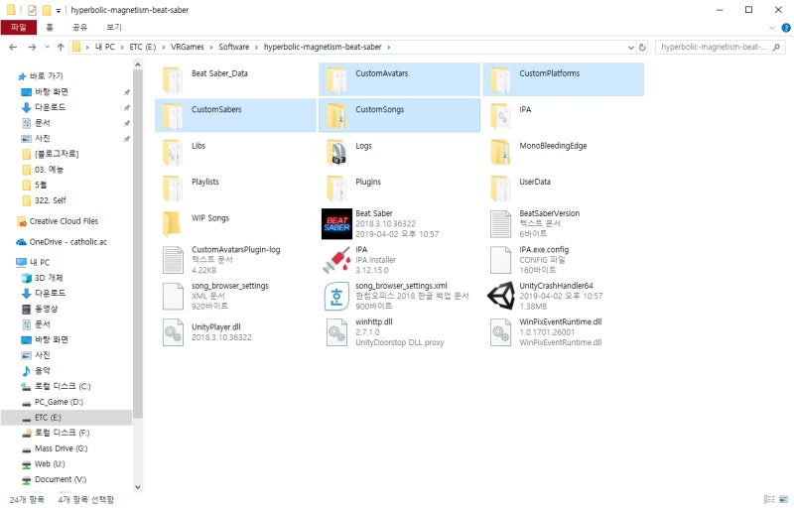This screenshot has width=794, height=508.
Task: Go back with the back arrow
Action: [13, 47]
